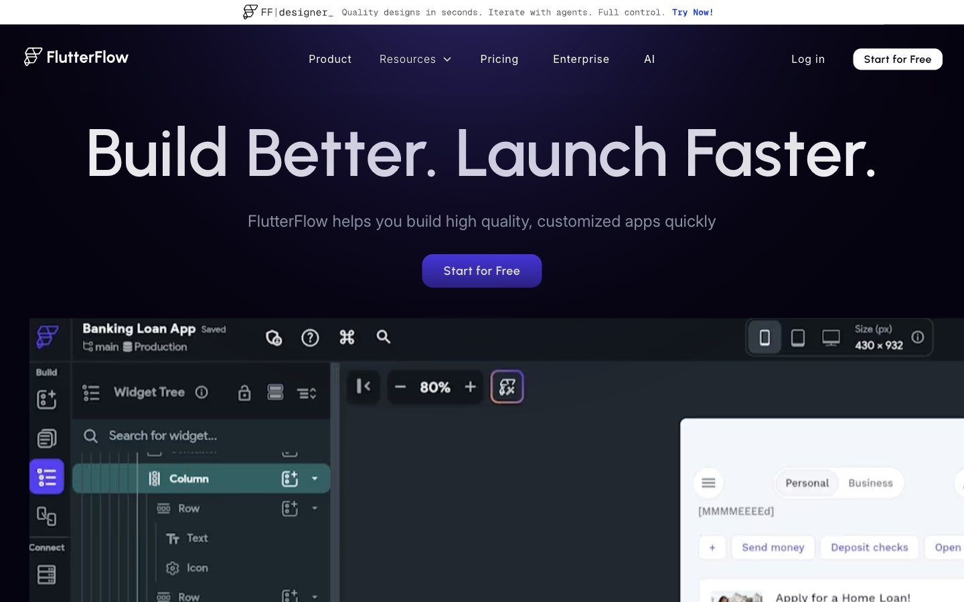Expand the first Row dropdown arrow

click(315, 508)
